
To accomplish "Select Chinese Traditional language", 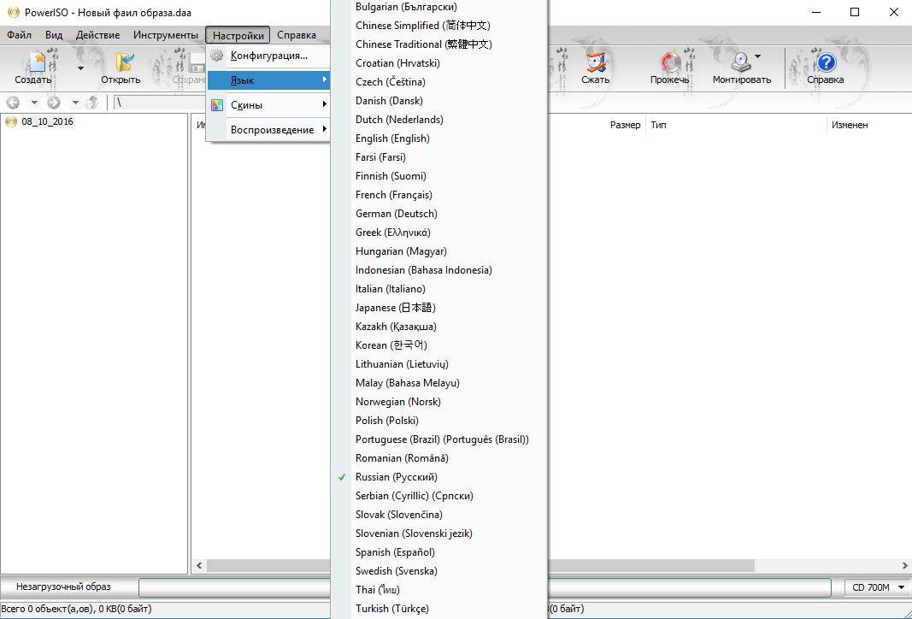I will click(x=439, y=44).
